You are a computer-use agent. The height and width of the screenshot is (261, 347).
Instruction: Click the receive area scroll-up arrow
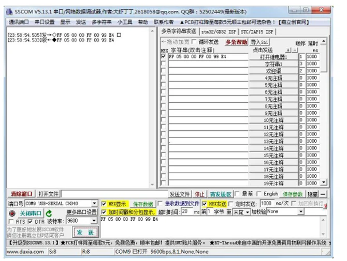pos(152,31)
